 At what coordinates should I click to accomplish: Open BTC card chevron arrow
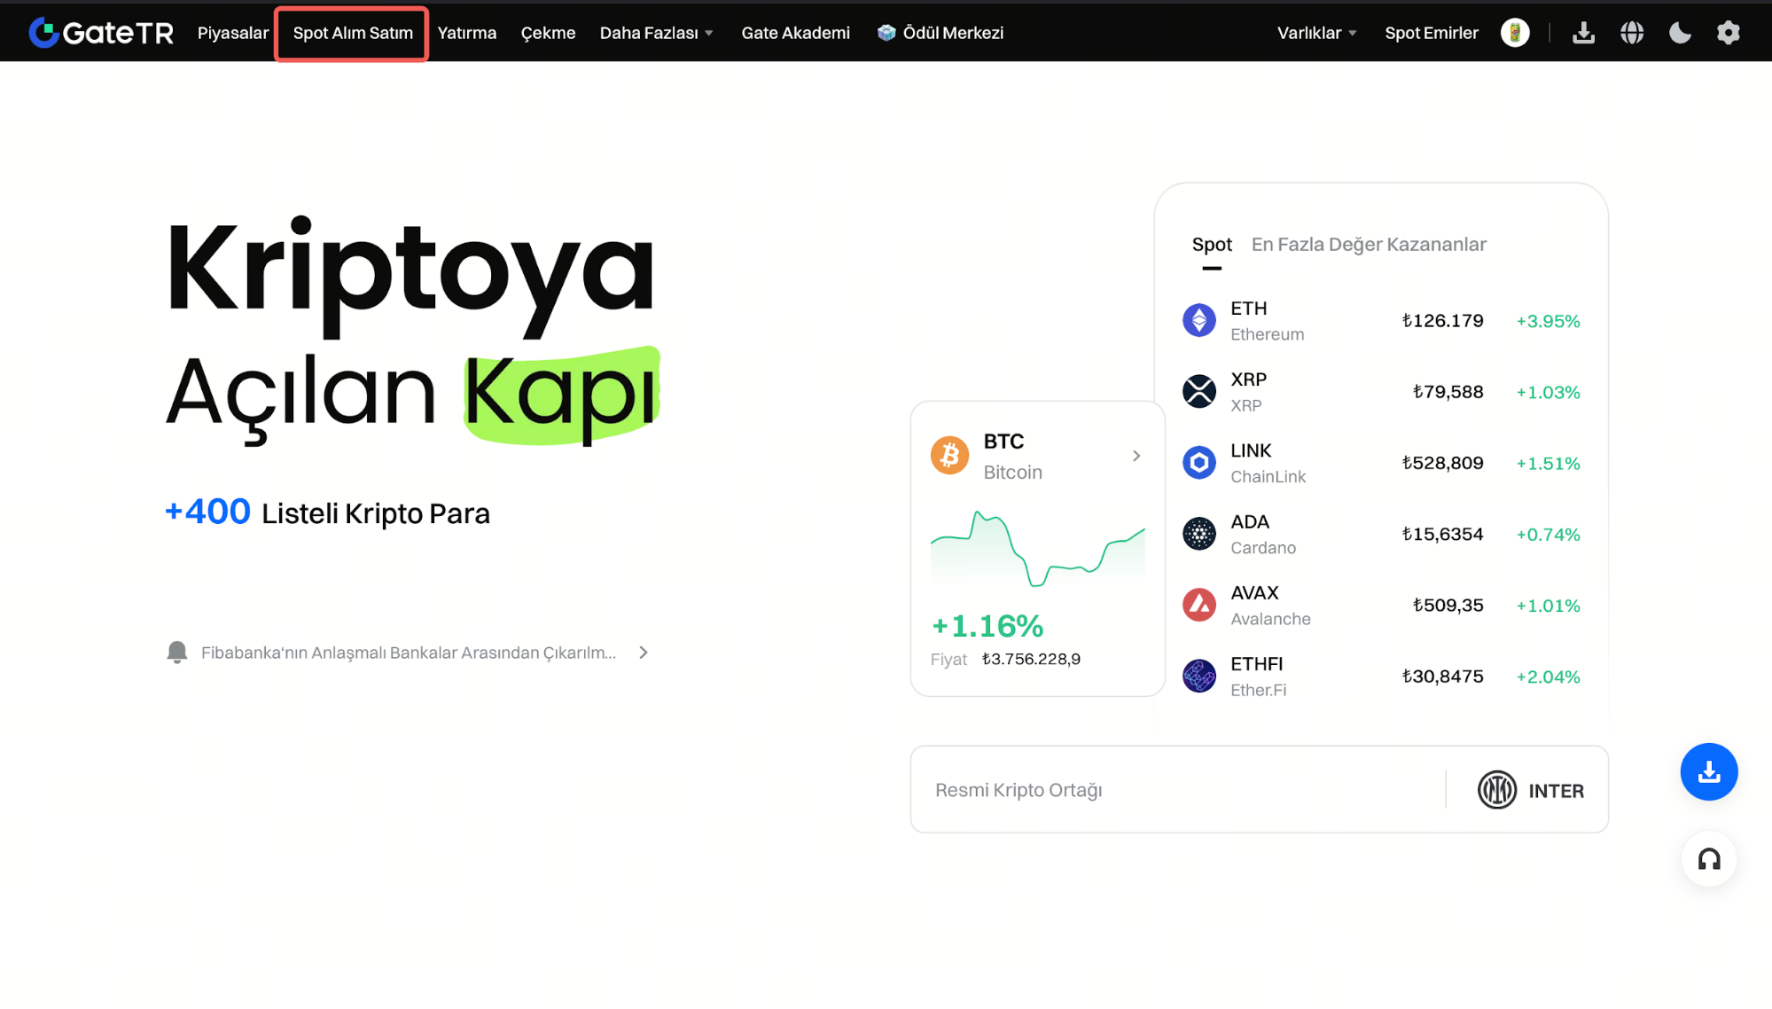pos(1136,456)
